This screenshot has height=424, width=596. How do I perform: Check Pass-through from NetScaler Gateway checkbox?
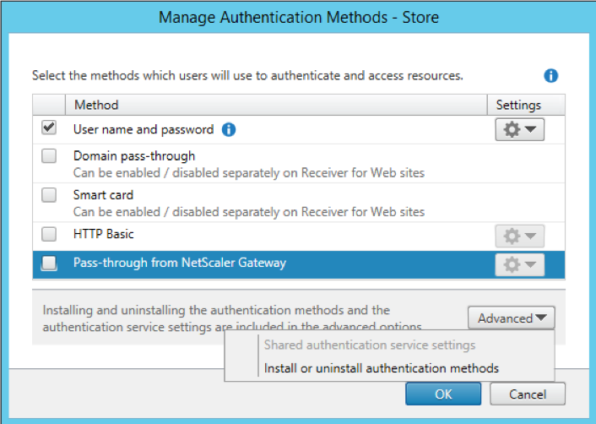coord(49,264)
